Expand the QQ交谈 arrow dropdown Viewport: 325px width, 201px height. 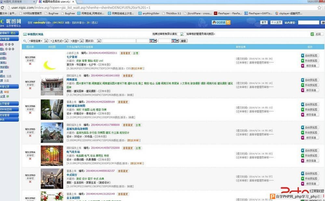228,22
